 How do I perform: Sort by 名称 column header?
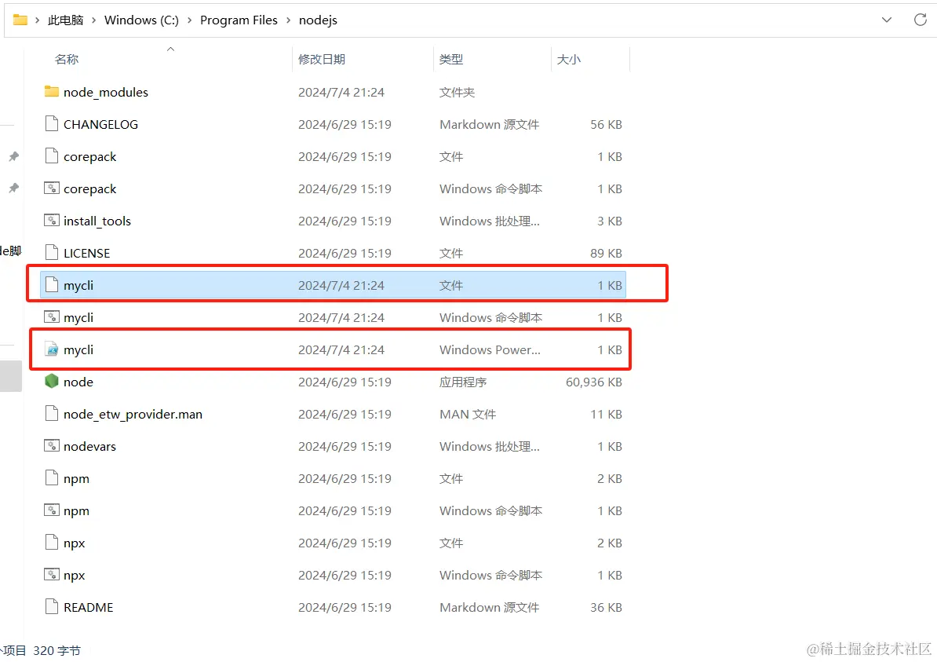[x=67, y=59]
